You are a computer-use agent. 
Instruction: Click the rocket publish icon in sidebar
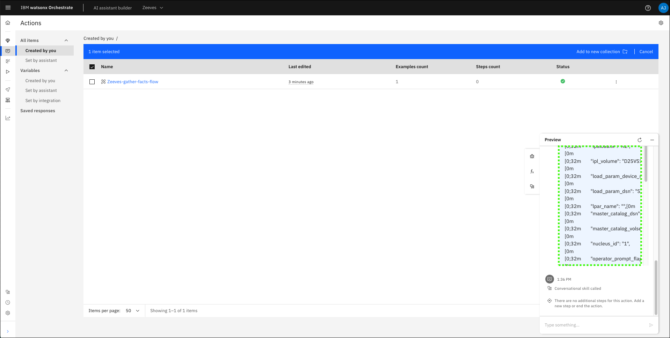pyautogui.click(x=8, y=90)
